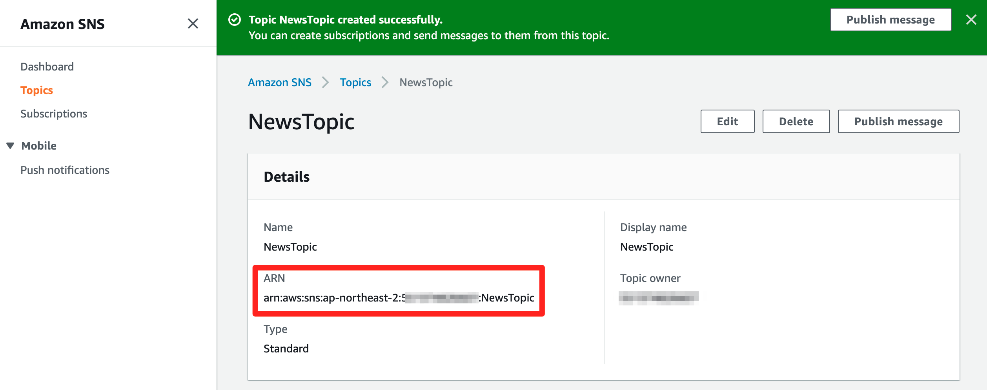Screen dimensions: 987x390
Task: Click the success checkmark icon in banner
Action: pyautogui.click(x=235, y=20)
